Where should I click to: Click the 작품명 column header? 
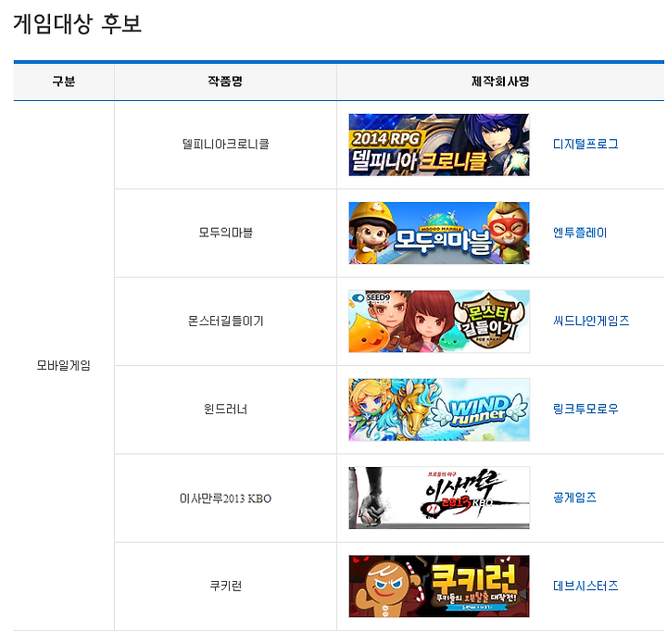225,82
